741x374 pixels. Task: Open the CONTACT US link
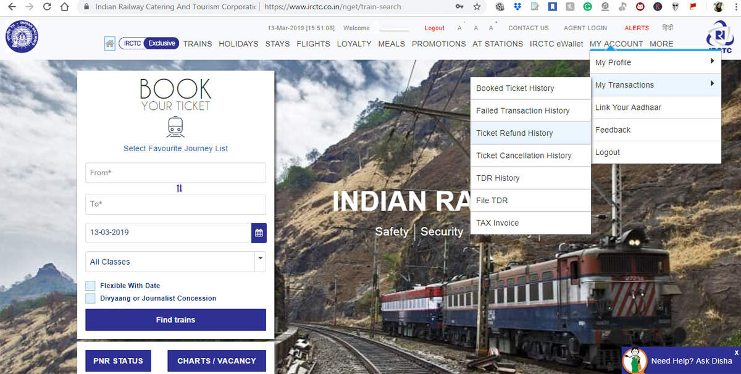(529, 28)
